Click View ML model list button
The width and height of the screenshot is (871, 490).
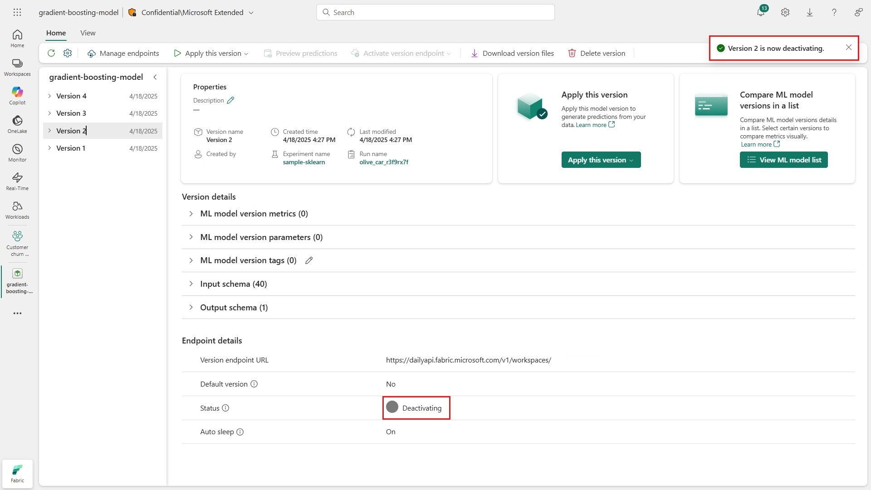coord(783,160)
